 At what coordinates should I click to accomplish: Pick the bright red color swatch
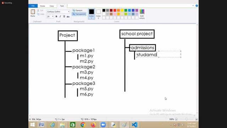(115, 10)
